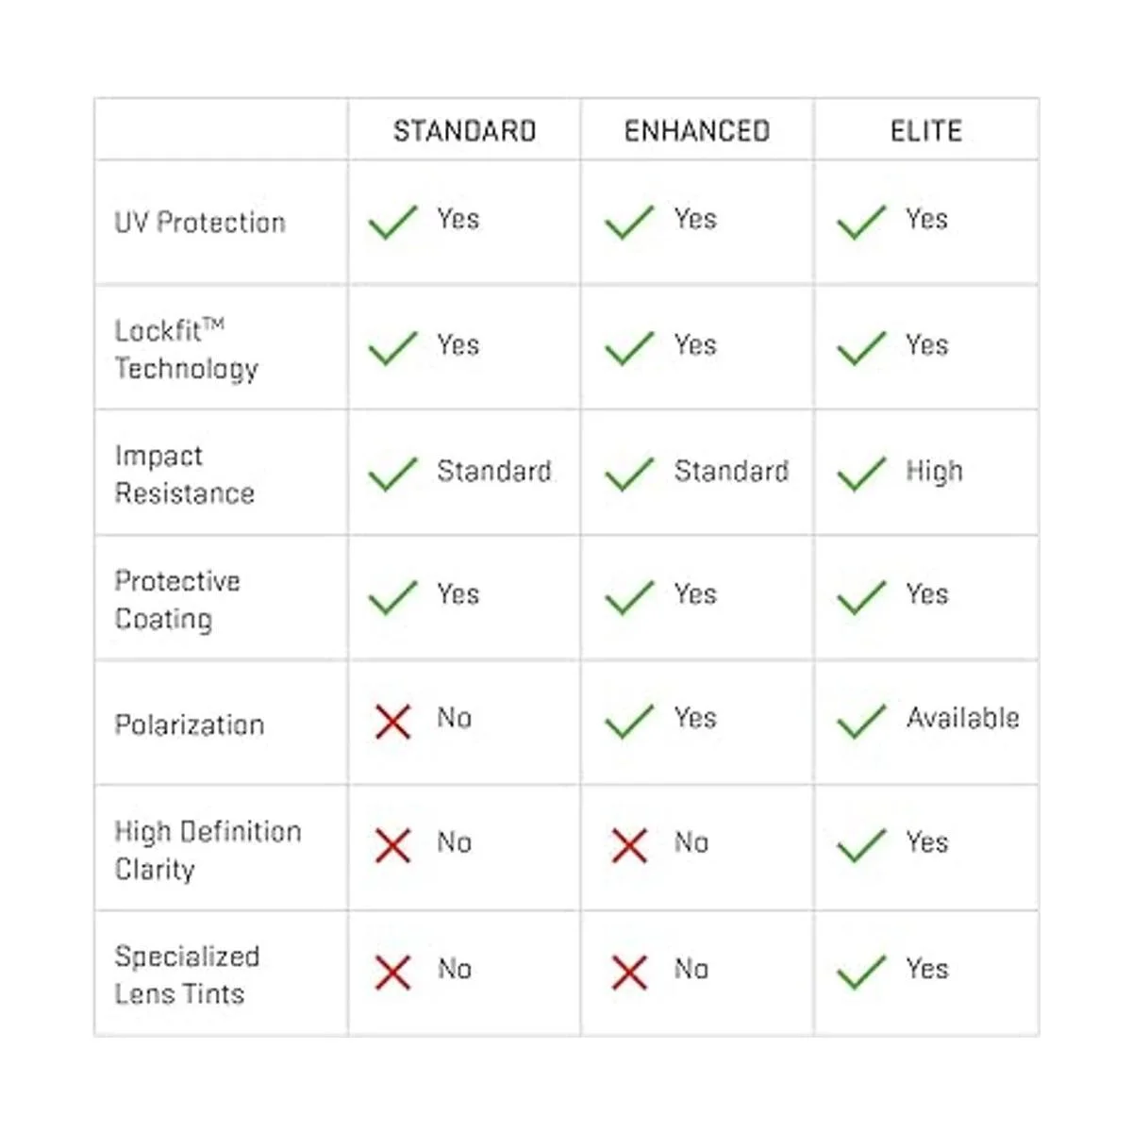Click the green checkmark for Elite Impact Resistance
Viewport: 1132px width, 1132px height.
(x=861, y=474)
